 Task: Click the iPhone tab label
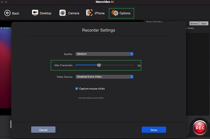point(100,13)
